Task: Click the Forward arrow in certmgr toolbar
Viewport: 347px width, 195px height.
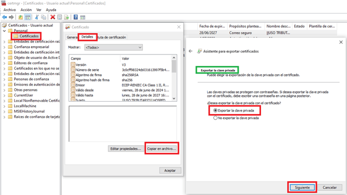Action: [11, 17]
